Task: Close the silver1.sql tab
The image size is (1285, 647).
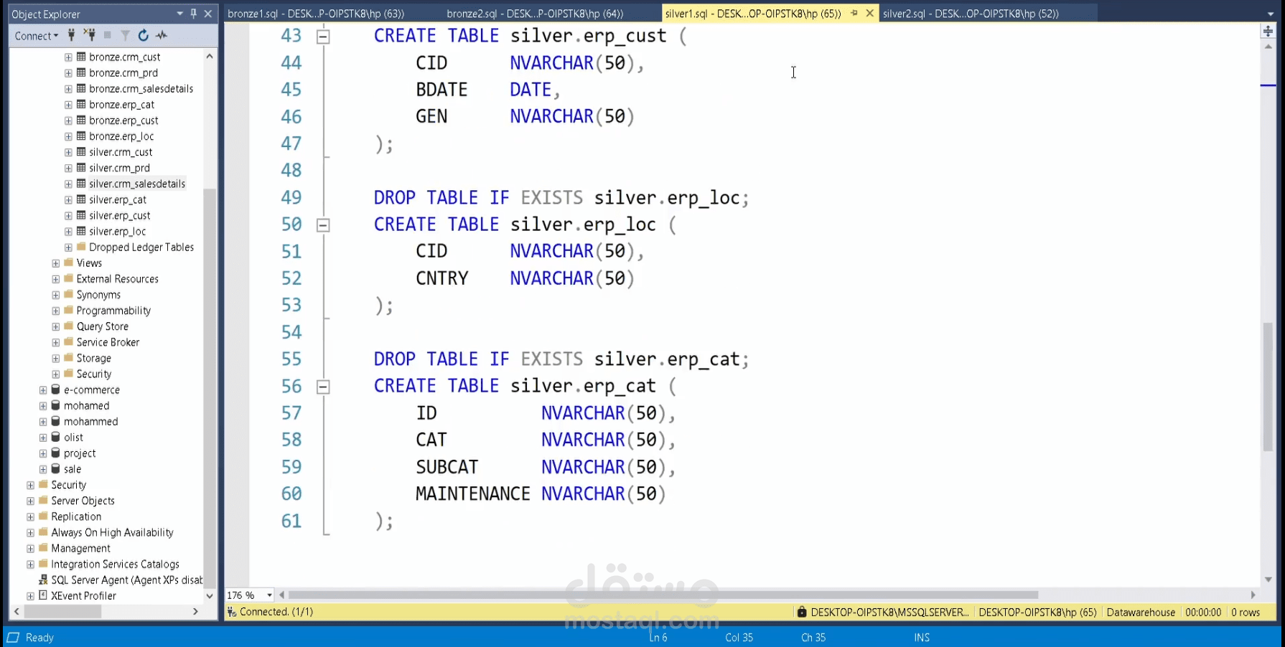Action: click(869, 13)
